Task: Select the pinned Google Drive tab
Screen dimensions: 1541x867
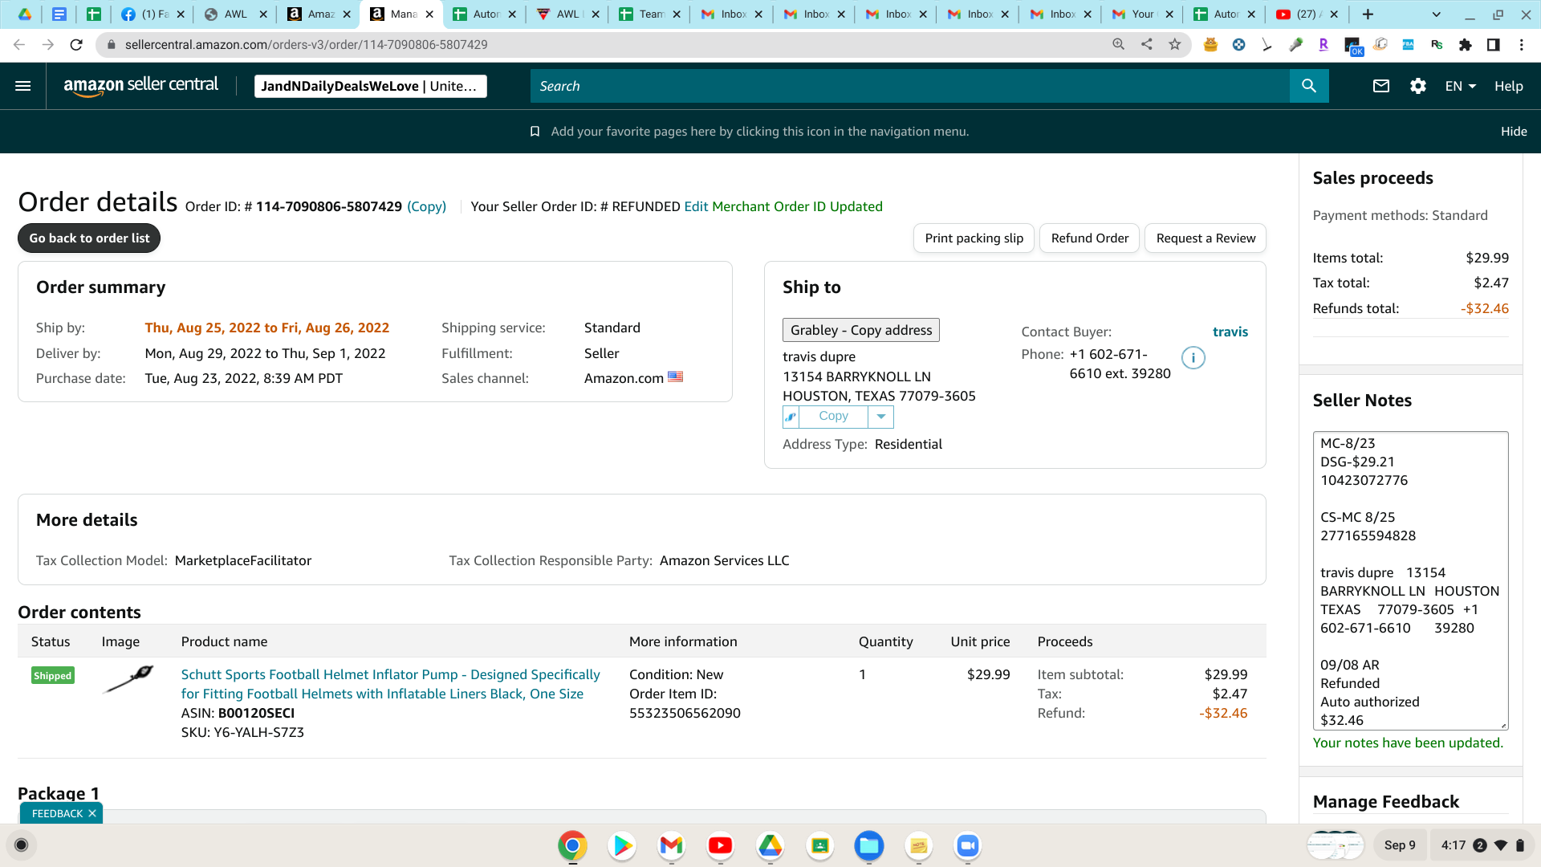Action: point(25,14)
